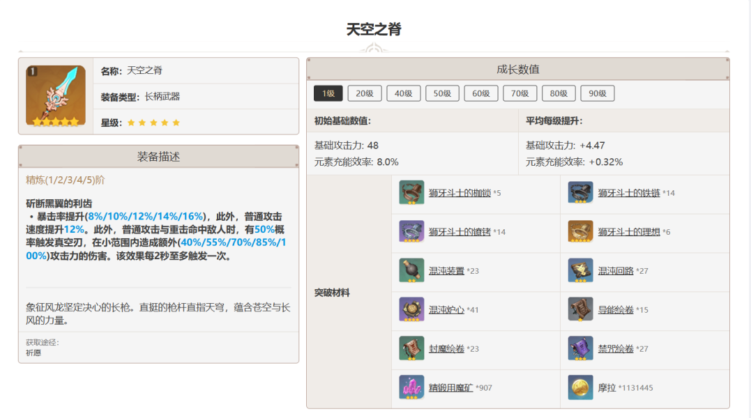751x418 pixels.
Task: Click the 狮牙斗士的理想 material icon
Action: (x=580, y=231)
